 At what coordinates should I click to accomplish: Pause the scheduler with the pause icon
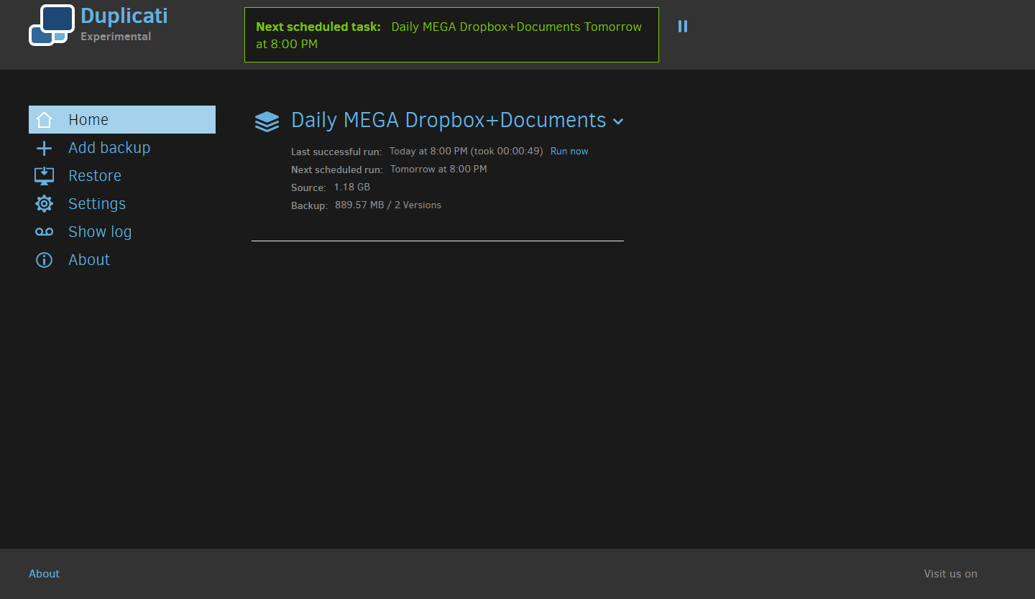tap(683, 26)
